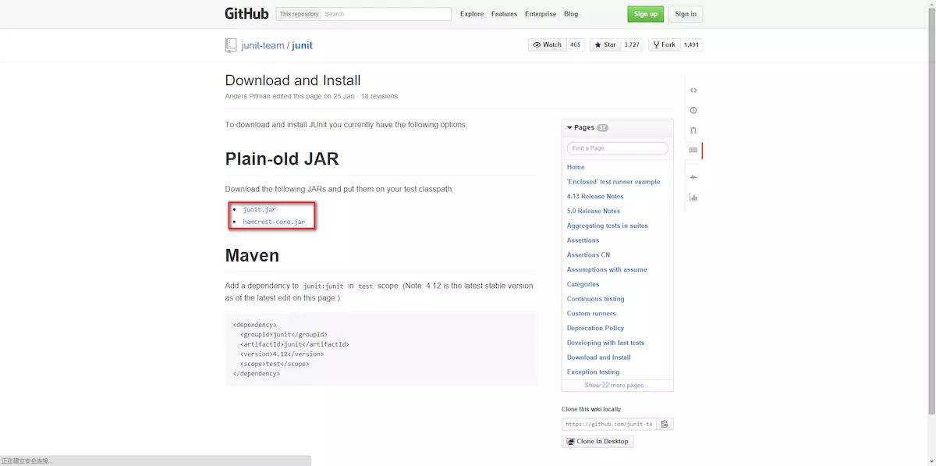Open Home wiki page
936x466 pixels.
(x=576, y=167)
